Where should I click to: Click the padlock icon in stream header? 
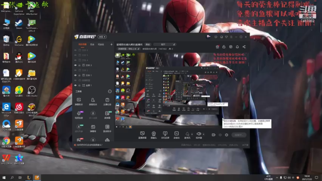tap(224, 47)
